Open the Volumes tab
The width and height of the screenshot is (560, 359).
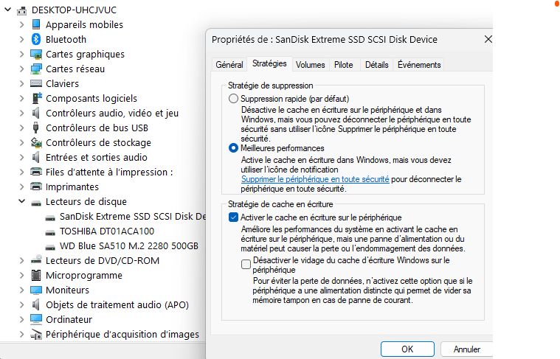pyautogui.click(x=311, y=65)
